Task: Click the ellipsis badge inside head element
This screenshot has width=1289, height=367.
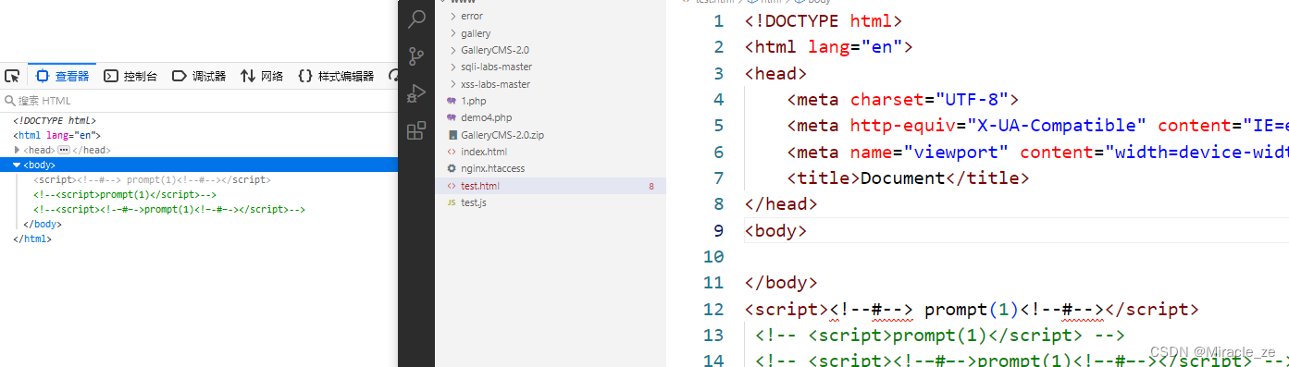Action: [64, 150]
